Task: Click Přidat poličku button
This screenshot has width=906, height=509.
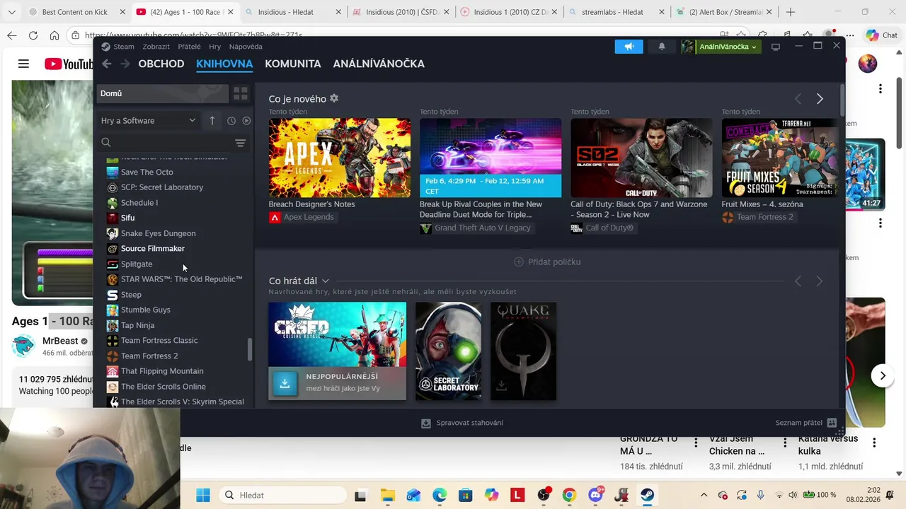Action: click(x=547, y=262)
